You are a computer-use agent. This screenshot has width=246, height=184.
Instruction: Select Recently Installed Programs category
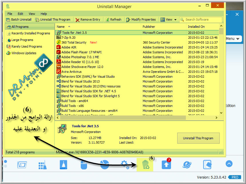click(x=30, y=34)
